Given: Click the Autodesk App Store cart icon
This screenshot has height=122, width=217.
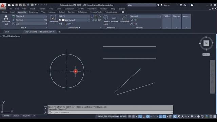Looking at the screenshot, I should click(181, 5).
